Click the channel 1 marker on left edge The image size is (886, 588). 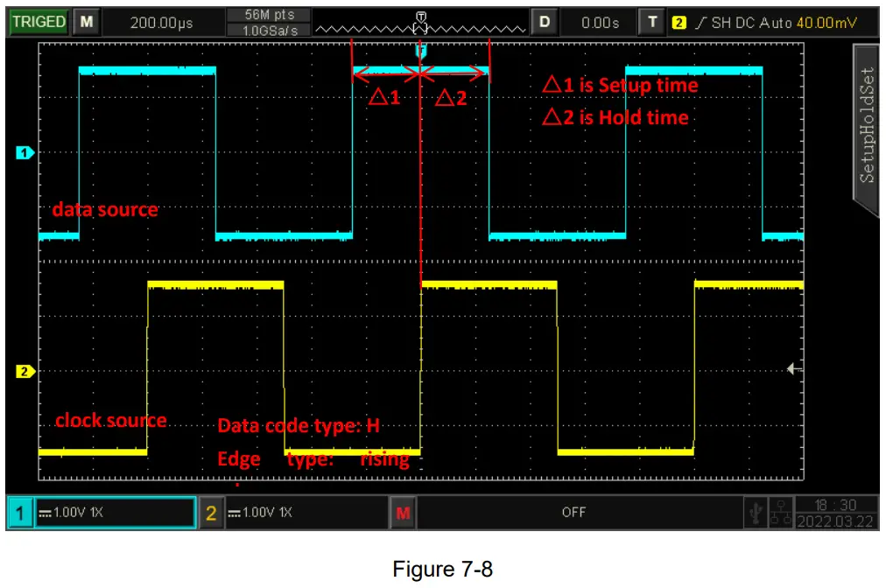pyautogui.click(x=23, y=151)
